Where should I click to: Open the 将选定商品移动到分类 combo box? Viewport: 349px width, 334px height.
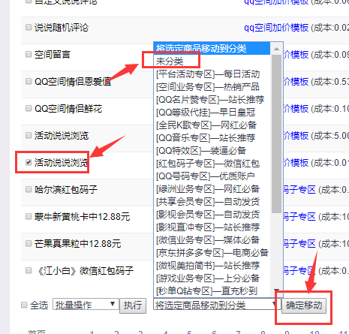[217, 305]
